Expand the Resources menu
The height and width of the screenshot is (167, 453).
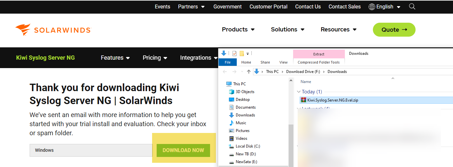[x=339, y=30]
